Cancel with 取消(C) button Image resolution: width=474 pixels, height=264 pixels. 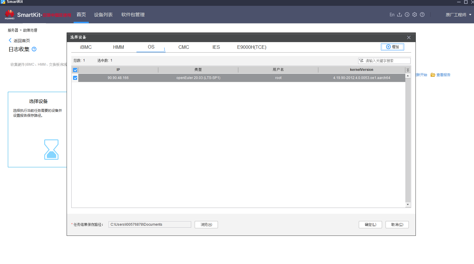tap(397, 225)
